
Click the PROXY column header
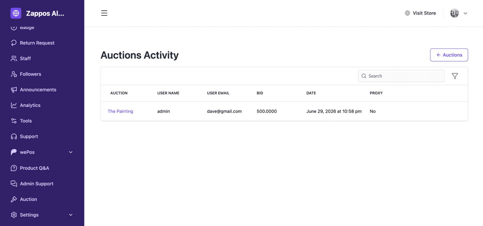tap(376, 93)
